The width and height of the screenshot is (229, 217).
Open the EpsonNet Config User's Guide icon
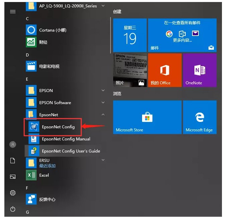(x=34, y=151)
